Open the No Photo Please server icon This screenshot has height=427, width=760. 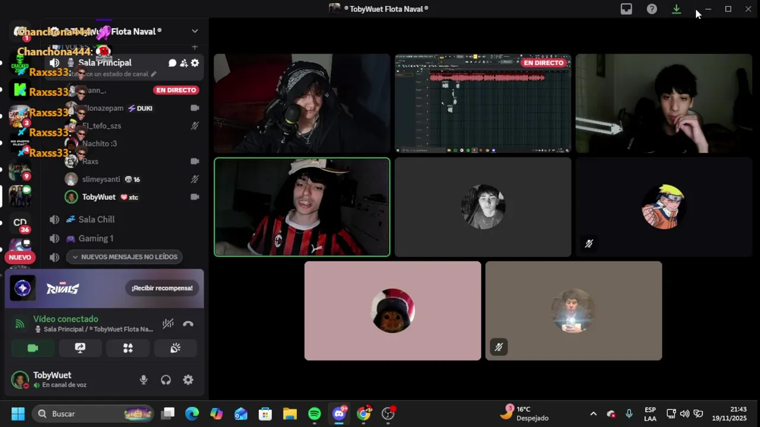click(x=20, y=143)
